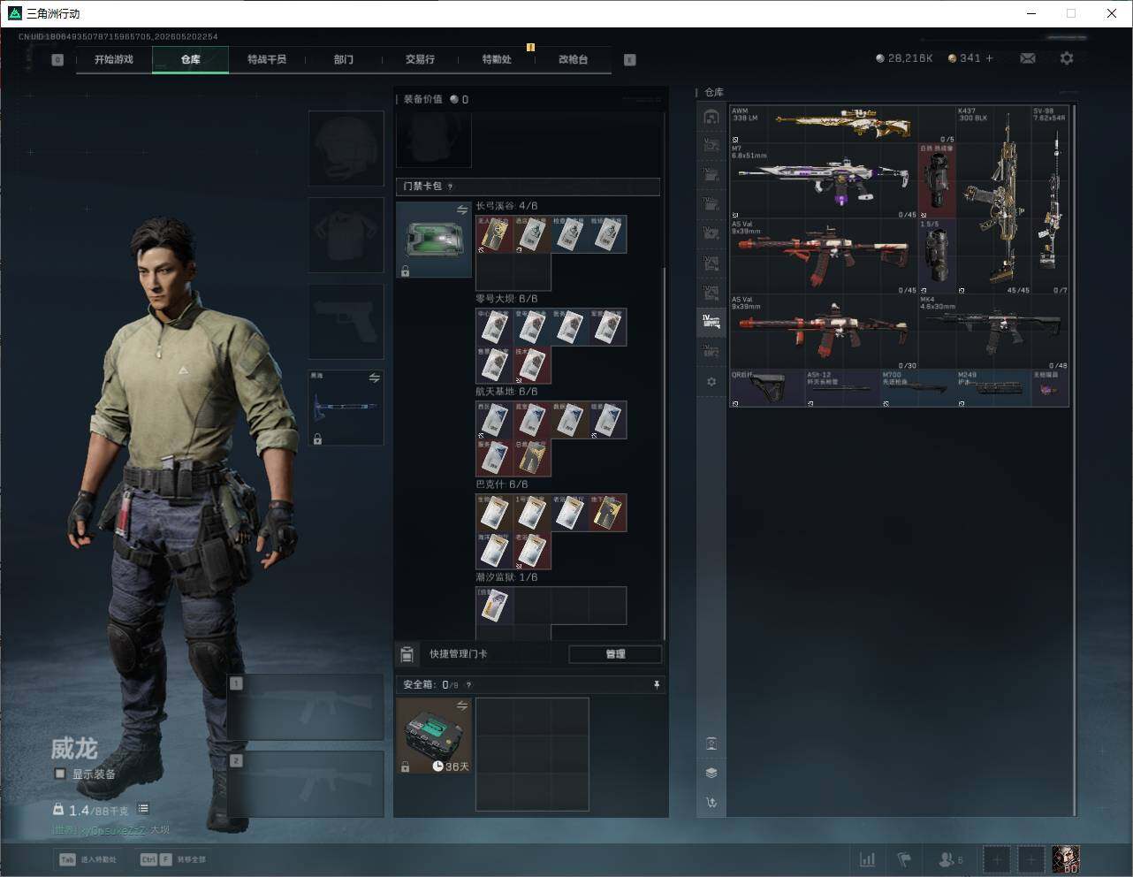Select the SV-98 7.62x54R rifle
This screenshot has width=1133, height=877.
point(1050,200)
